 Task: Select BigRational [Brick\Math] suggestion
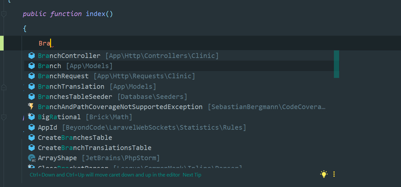tap(182, 117)
